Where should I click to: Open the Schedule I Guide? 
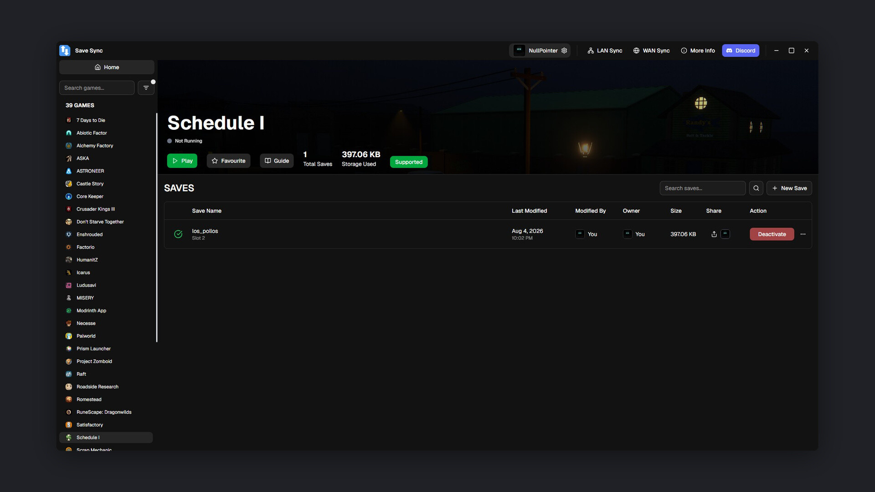click(277, 161)
